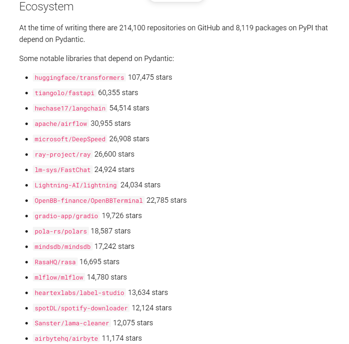Click the Ecosystem section heading
Image resolution: width=349 pixels, height=344 pixels.
[x=46, y=7]
